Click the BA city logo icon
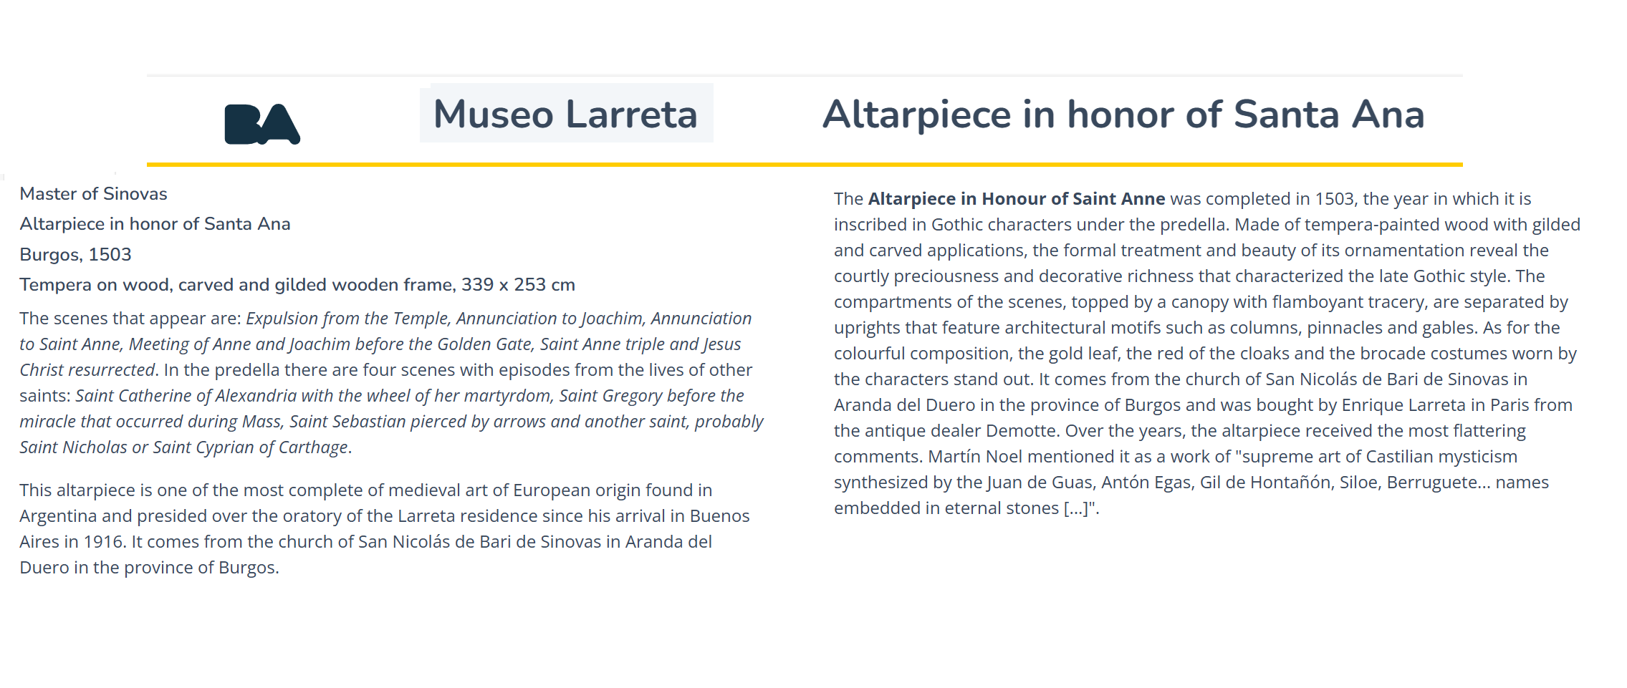The height and width of the screenshot is (688, 1627). pos(261,124)
